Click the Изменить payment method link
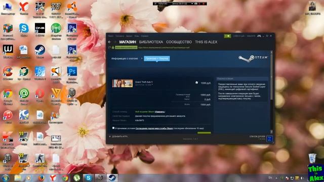Screen dimensions: 324x182 click(160, 112)
